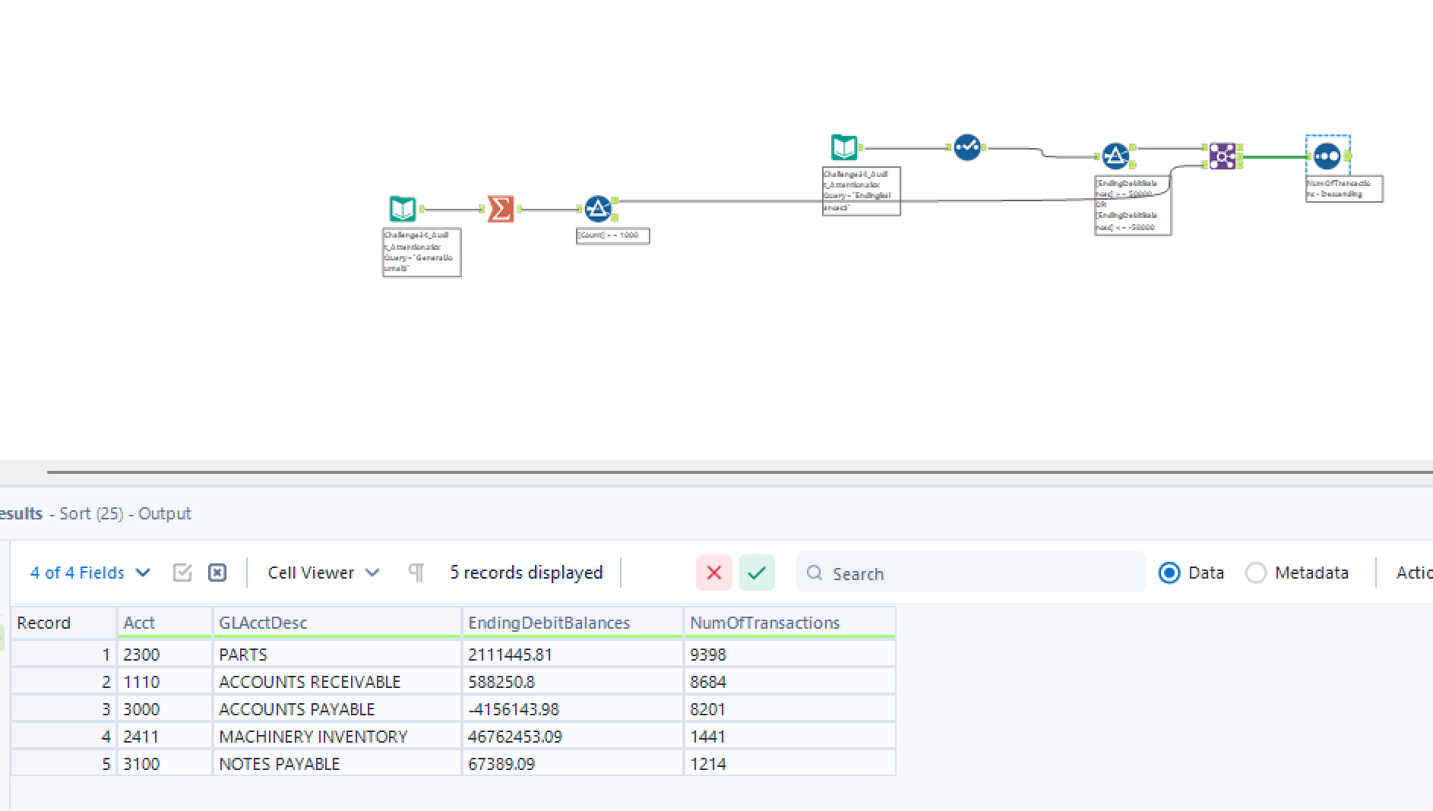This screenshot has width=1433, height=811.
Task: Open the 4 of 4 Fields dropdown
Action: (x=90, y=573)
